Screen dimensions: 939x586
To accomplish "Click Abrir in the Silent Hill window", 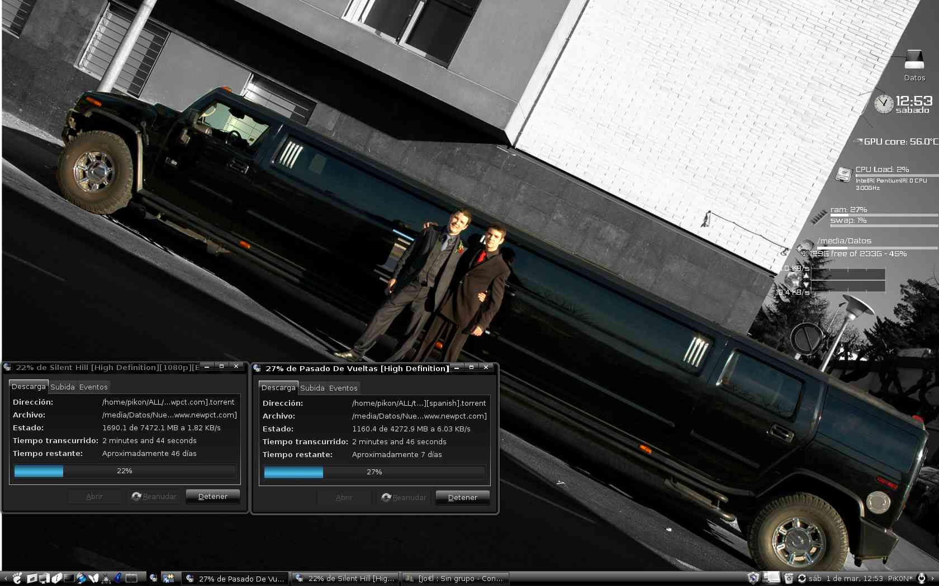I will [94, 496].
